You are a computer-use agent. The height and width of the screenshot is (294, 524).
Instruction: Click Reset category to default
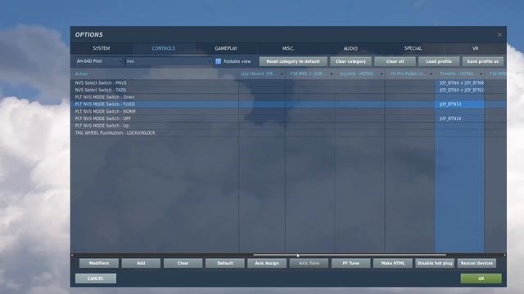pos(293,61)
